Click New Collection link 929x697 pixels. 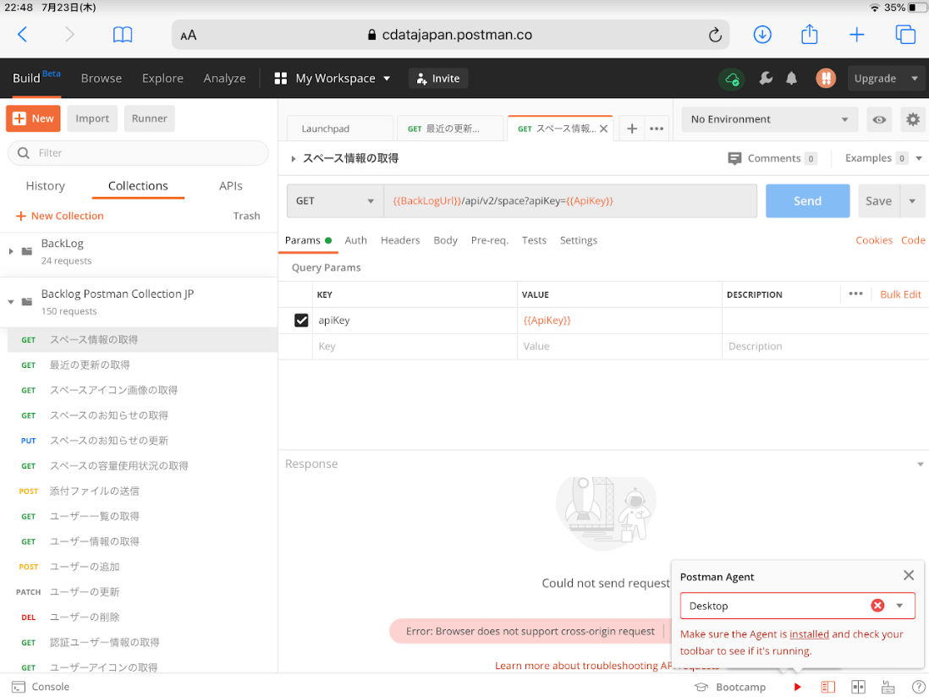click(x=60, y=217)
